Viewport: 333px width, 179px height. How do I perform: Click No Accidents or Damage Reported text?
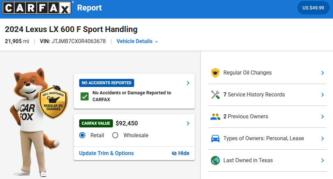132,96
